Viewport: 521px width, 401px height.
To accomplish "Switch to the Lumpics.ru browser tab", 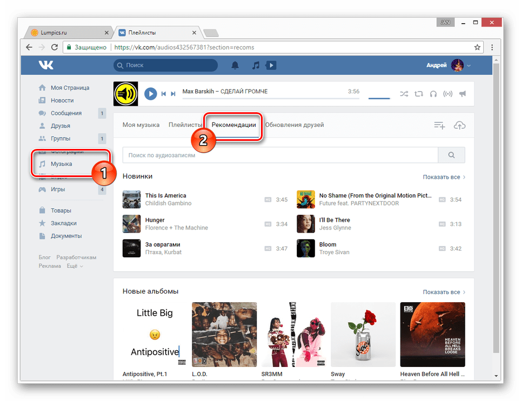I will pyautogui.click(x=70, y=32).
